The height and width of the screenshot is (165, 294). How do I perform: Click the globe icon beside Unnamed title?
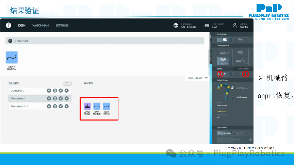pyautogui.click(x=10, y=41)
